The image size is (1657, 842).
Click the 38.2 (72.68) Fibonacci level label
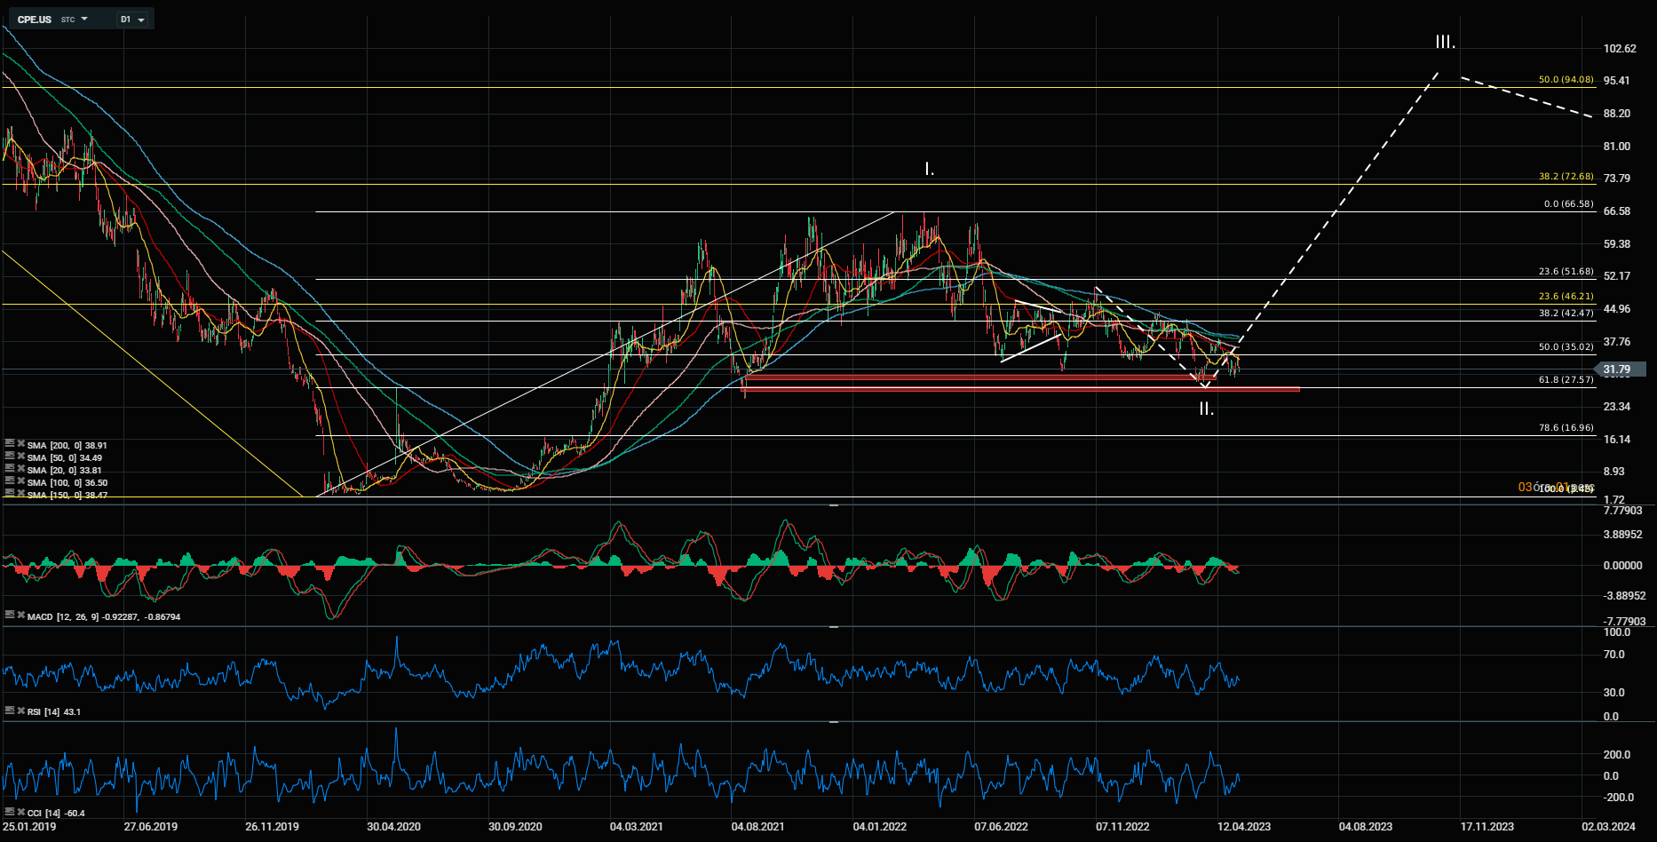(1566, 177)
